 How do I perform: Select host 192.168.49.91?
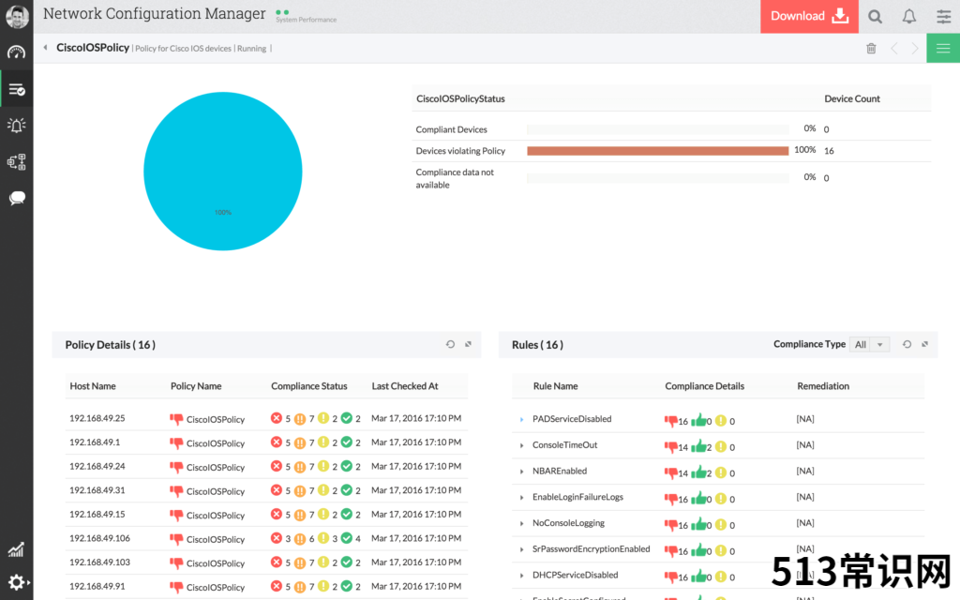pyautogui.click(x=97, y=586)
